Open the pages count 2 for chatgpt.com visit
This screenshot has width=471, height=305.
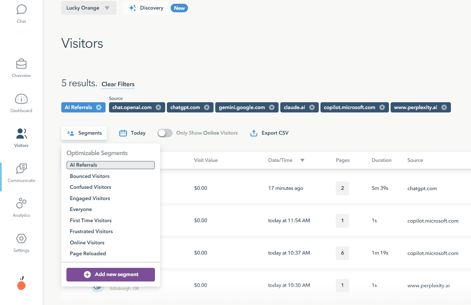coord(342,188)
